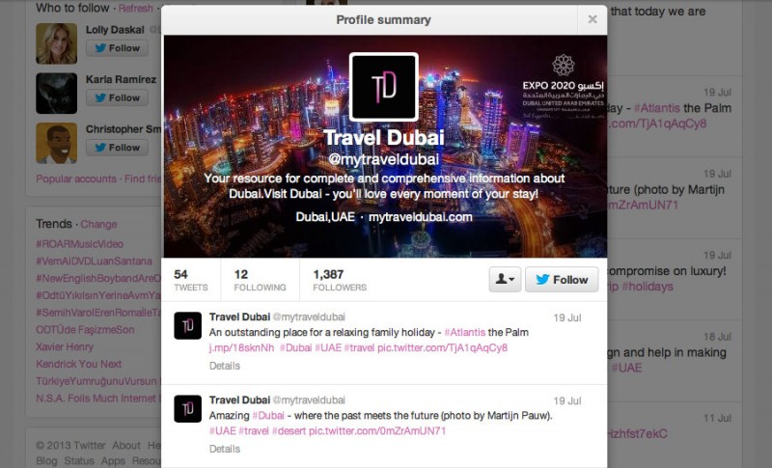Image resolution: width=772 pixels, height=468 pixels.
Task: Click the avatar of the Atlantis tweet
Action: (x=187, y=326)
